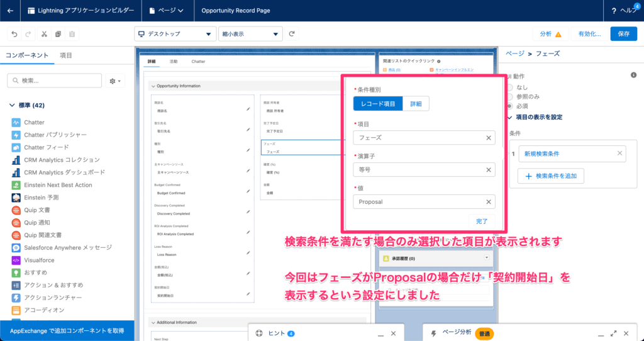Clear the 項目 フェーズ value

(x=488, y=138)
